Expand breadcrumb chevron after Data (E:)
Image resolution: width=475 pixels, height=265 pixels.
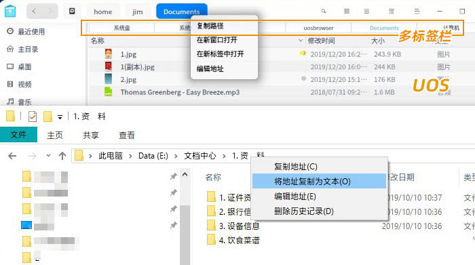point(176,156)
